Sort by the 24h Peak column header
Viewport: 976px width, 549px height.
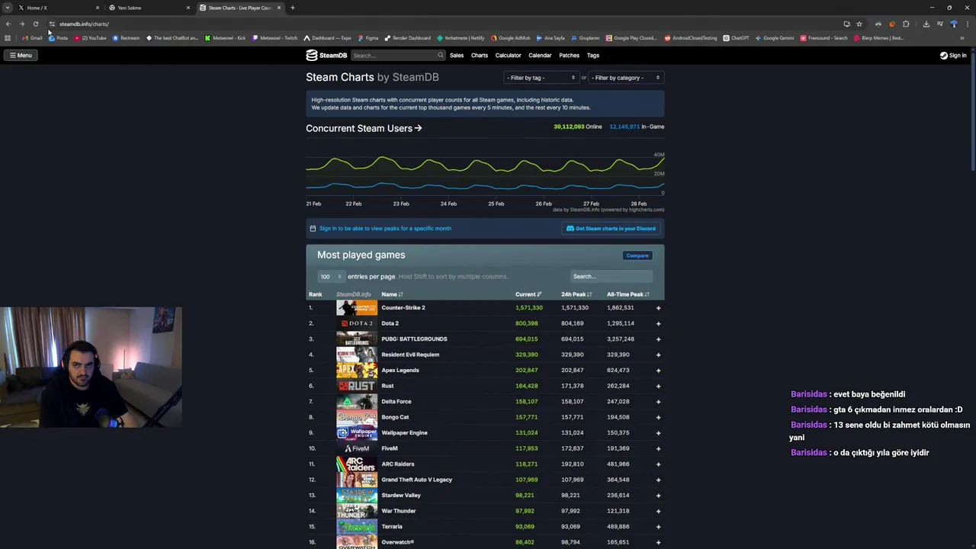576,294
